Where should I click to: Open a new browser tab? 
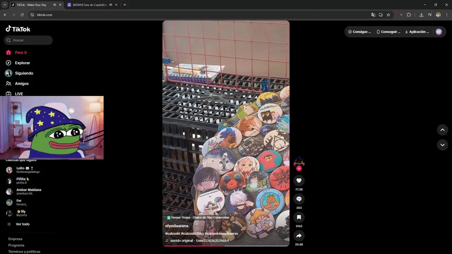click(x=125, y=5)
